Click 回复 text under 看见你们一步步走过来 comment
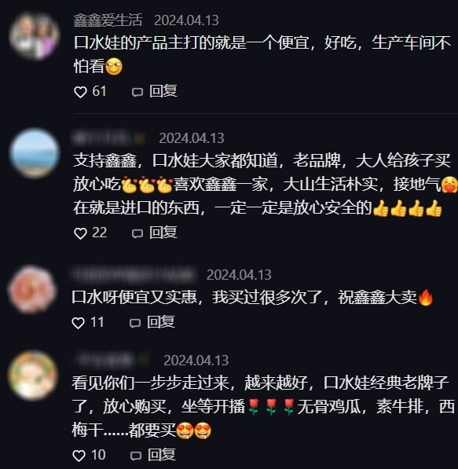Screen dimensions: 458x469 point(162,455)
